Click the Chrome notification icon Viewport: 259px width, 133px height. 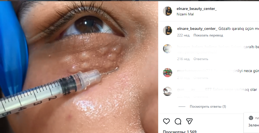click(251, 118)
